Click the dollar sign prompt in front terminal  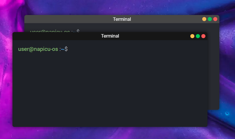66,49
